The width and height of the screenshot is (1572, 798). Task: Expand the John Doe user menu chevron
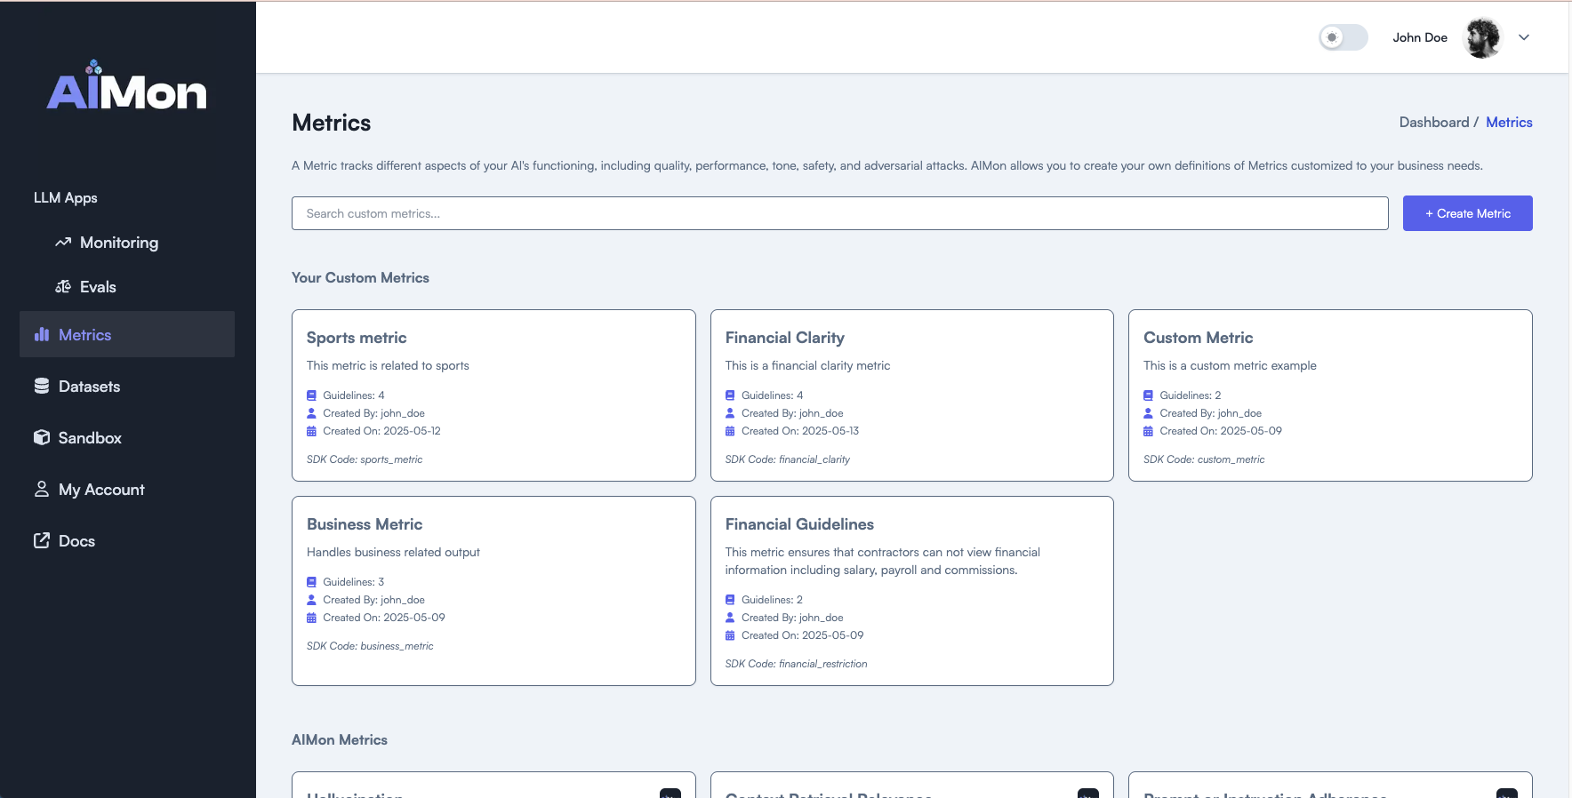1524,37
